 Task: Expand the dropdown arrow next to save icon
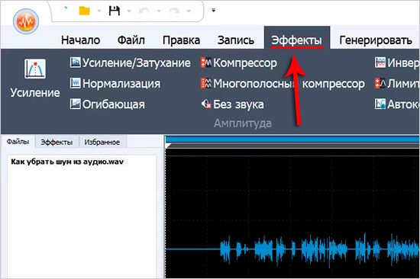coord(129,11)
